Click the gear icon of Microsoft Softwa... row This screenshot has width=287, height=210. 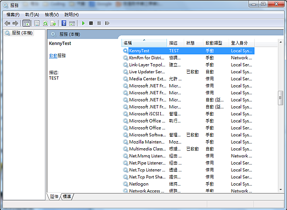[x=125, y=135]
